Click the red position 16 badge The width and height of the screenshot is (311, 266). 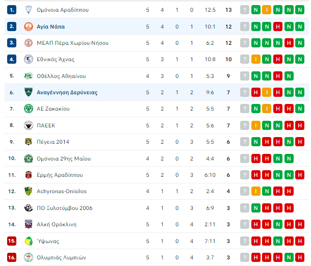[x=12, y=257]
